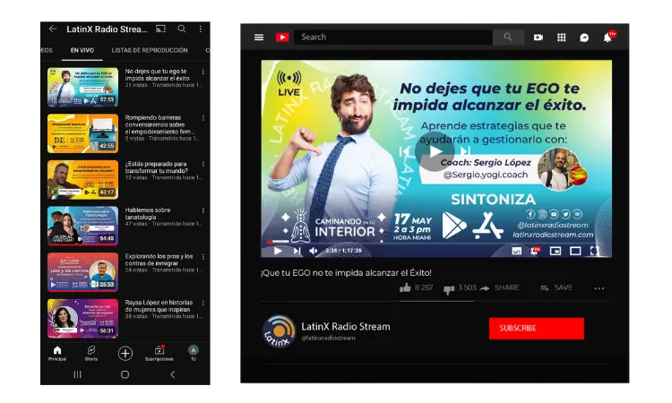Viewport: 672px width, 403px height.
Task: Tap Android system back button
Action: pos(172,374)
